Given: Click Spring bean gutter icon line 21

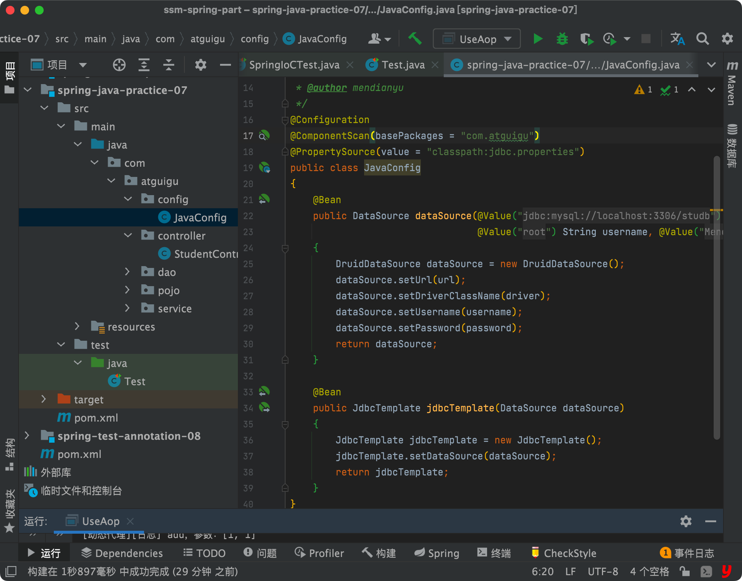Looking at the screenshot, I should [264, 199].
